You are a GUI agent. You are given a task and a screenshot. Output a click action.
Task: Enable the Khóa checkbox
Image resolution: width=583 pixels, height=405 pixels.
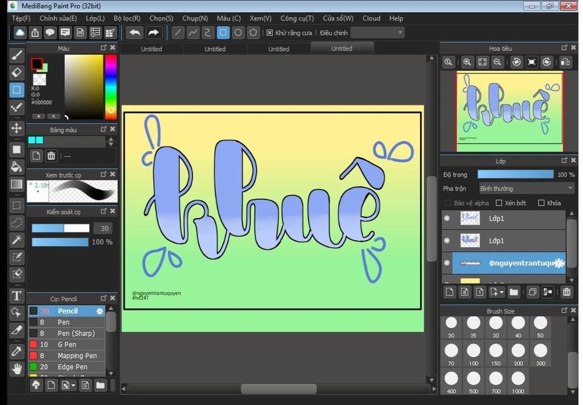pos(541,203)
